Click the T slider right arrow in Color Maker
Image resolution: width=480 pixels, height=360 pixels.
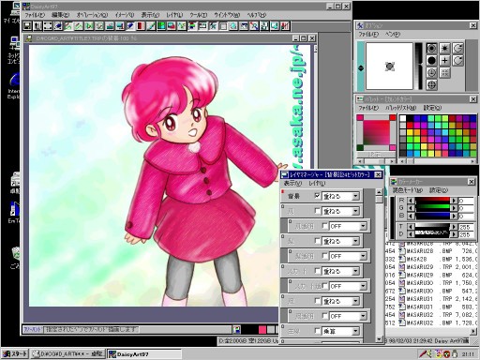(x=454, y=227)
